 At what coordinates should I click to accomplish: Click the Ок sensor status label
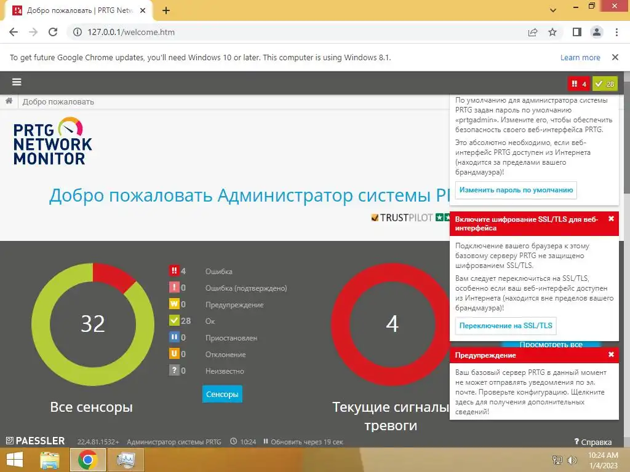pyautogui.click(x=210, y=321)
